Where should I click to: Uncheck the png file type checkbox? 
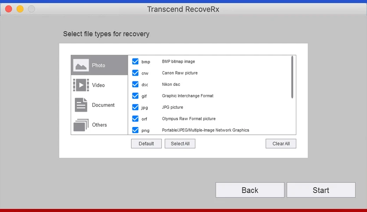(135, 130)
